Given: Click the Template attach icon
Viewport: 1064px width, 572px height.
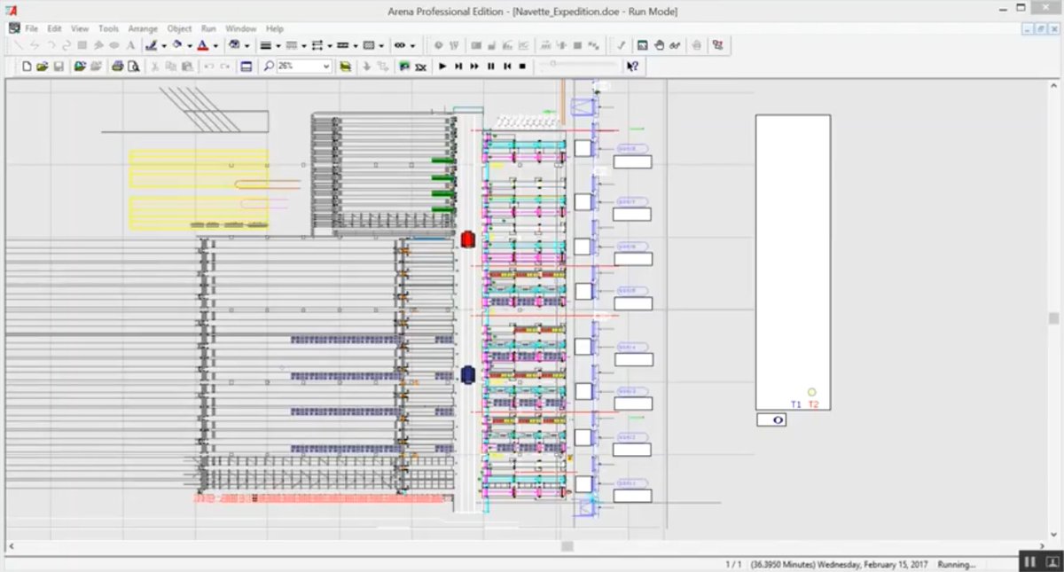Looking at the screenshot, I should click(x=80, y=66).
